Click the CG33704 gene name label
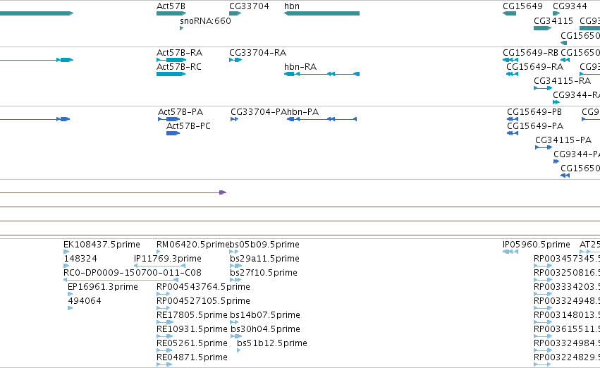The height and width of the screenshot is (368, 600). coord(249,6)
